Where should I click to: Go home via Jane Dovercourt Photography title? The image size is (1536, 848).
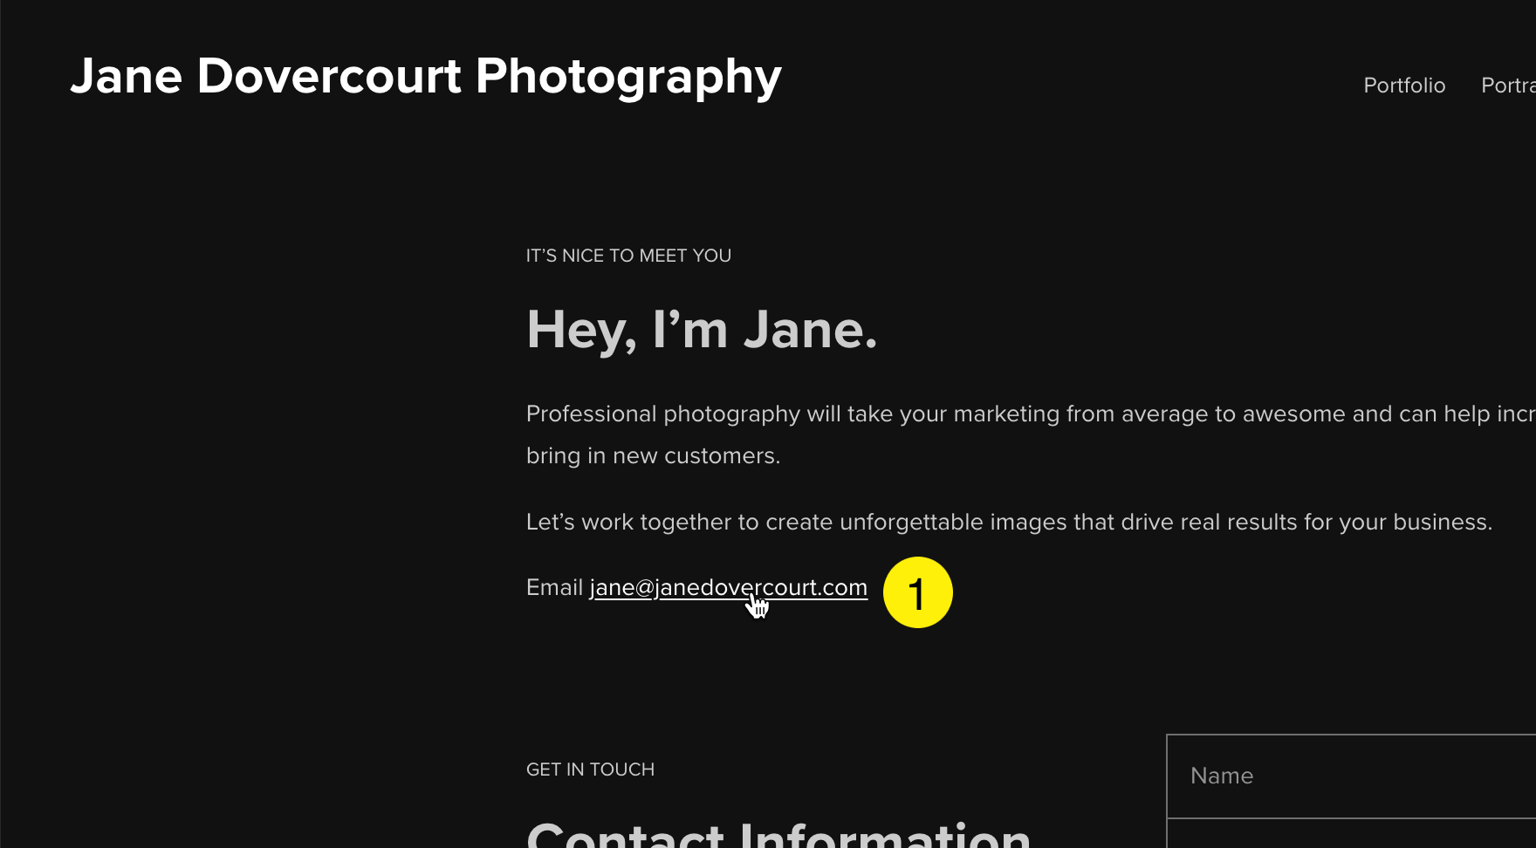pyautogui.click(x=426, y=77)
